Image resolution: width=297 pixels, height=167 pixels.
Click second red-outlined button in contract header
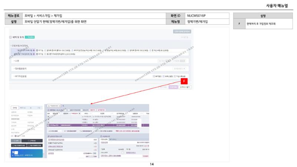tap(101, 110)
